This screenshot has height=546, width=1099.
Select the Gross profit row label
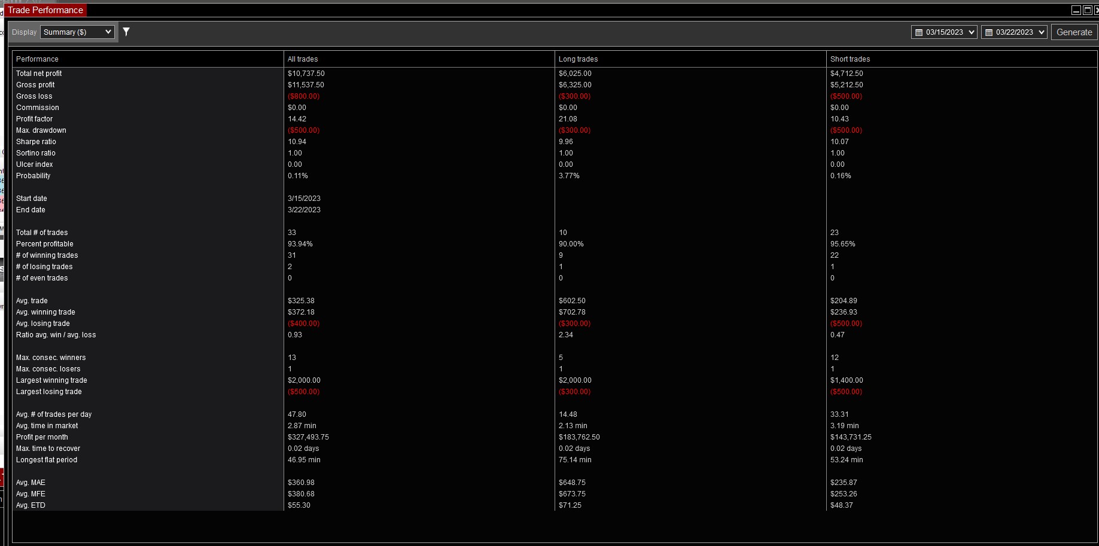[35, 85]
